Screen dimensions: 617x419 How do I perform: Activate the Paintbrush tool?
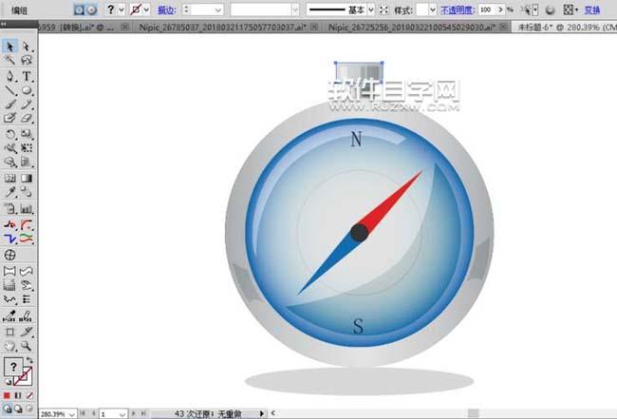point(9,104)
